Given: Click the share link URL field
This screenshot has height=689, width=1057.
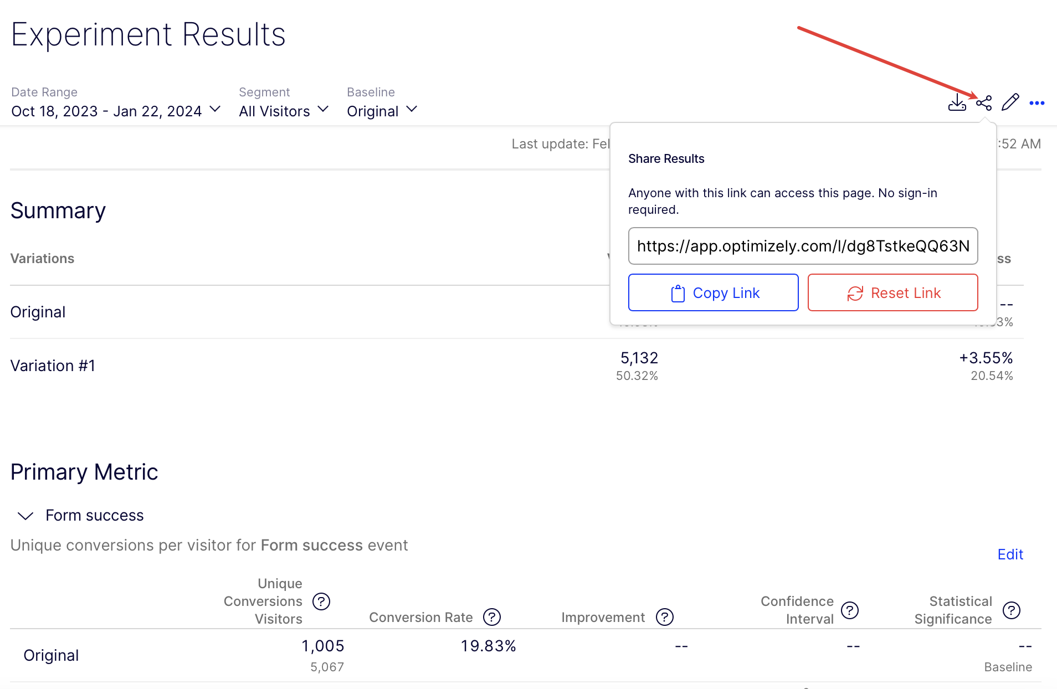Looking at the screenshot, I should 803,246.
